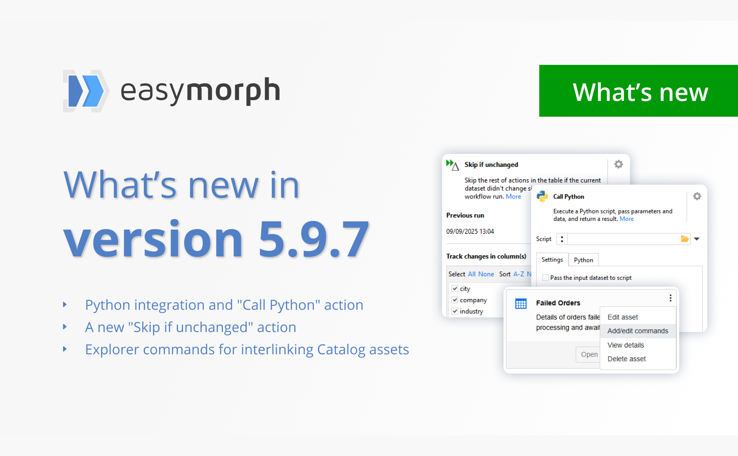This screenshot has height=456, width=738.
Task: Uncheck the city column checkbox
Action: (455, 288)
